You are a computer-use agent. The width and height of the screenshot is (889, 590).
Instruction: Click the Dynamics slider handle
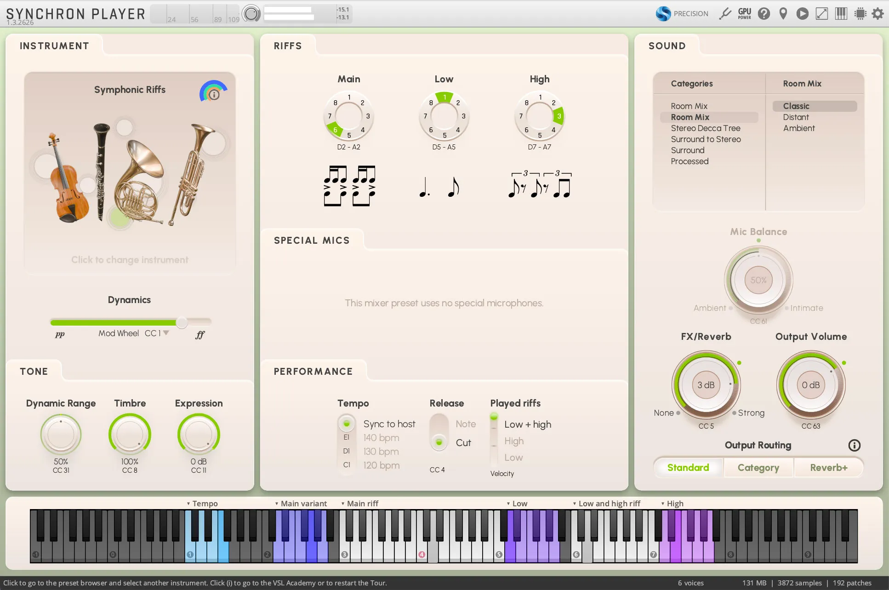coord(182,322)
